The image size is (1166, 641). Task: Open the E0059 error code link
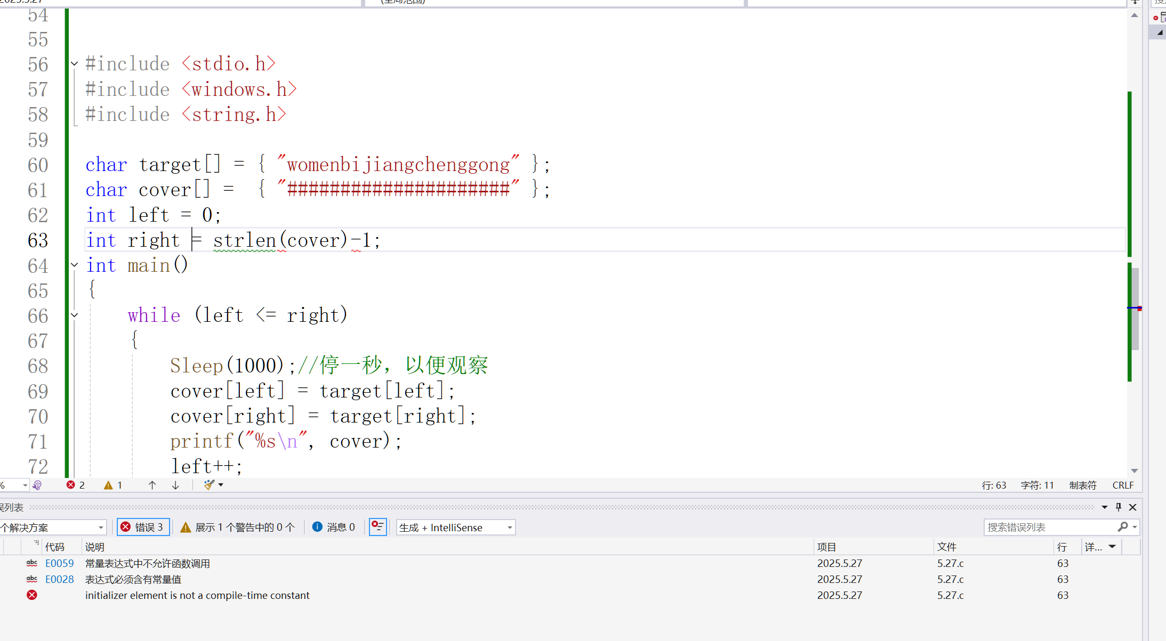click(x=59, y=563)
